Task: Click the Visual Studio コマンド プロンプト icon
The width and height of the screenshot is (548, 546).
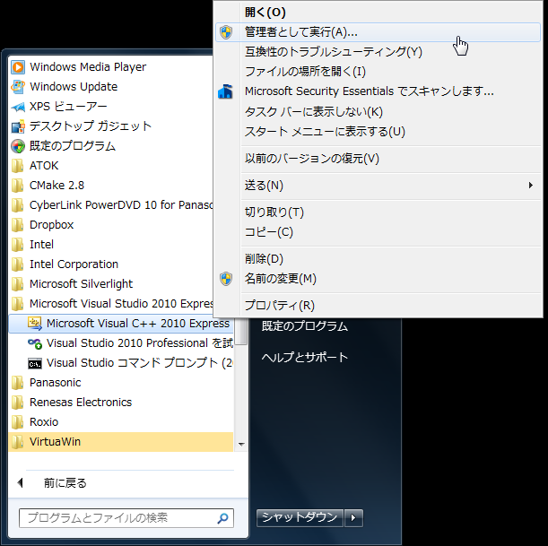Action: [x=35, y=363]
